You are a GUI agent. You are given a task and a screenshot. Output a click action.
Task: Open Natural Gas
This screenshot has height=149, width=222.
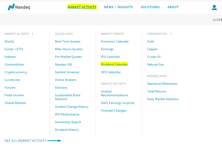click(x=155, y=65)
